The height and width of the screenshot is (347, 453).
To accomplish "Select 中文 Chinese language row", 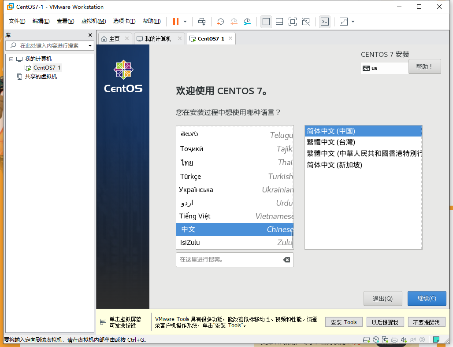I will 234,229.
